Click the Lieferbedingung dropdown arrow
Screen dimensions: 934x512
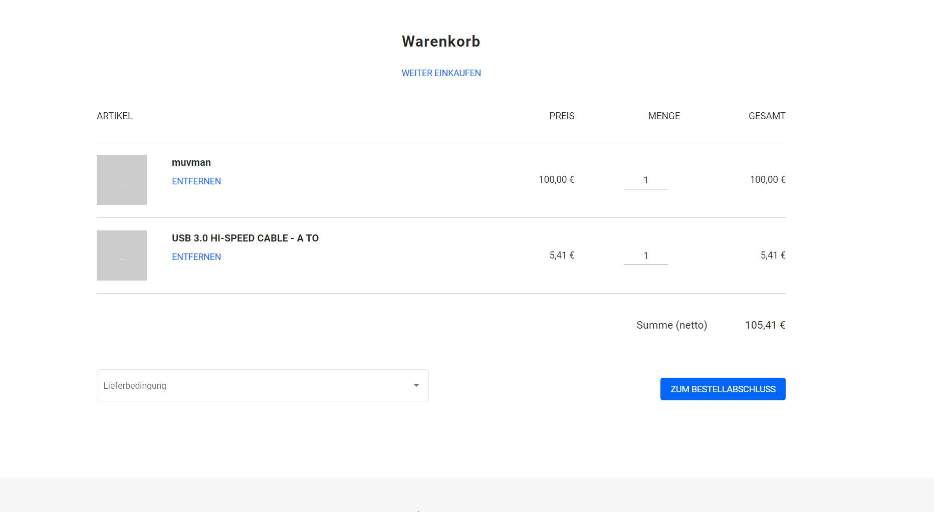point(416,385)
